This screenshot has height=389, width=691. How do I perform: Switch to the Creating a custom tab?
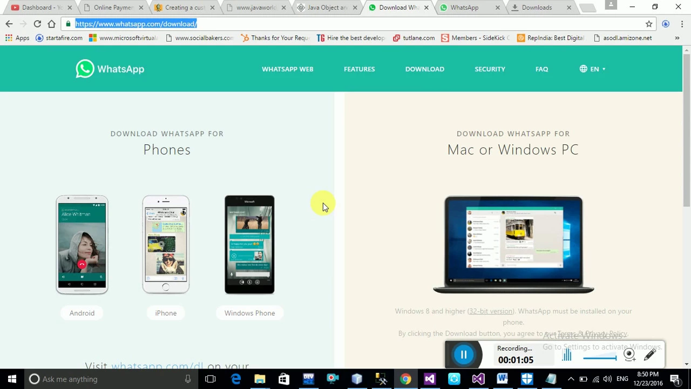tap(184, 8)
